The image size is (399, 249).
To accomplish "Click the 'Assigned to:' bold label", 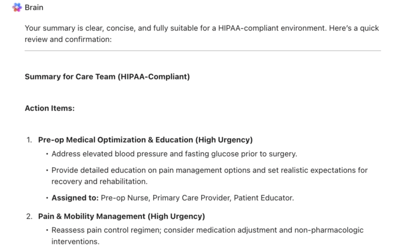I will 75,198.
